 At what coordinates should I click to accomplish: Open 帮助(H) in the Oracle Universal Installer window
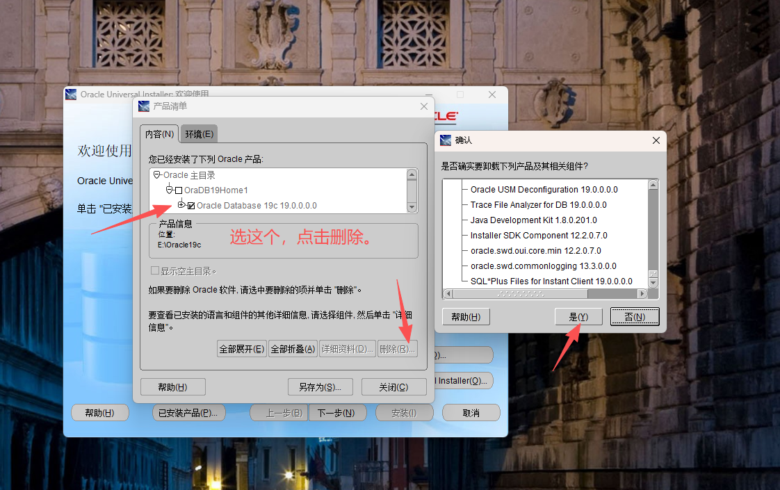click(x=99, y=413)
